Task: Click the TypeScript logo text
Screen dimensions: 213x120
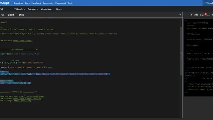Action: [x=4, y=3]
